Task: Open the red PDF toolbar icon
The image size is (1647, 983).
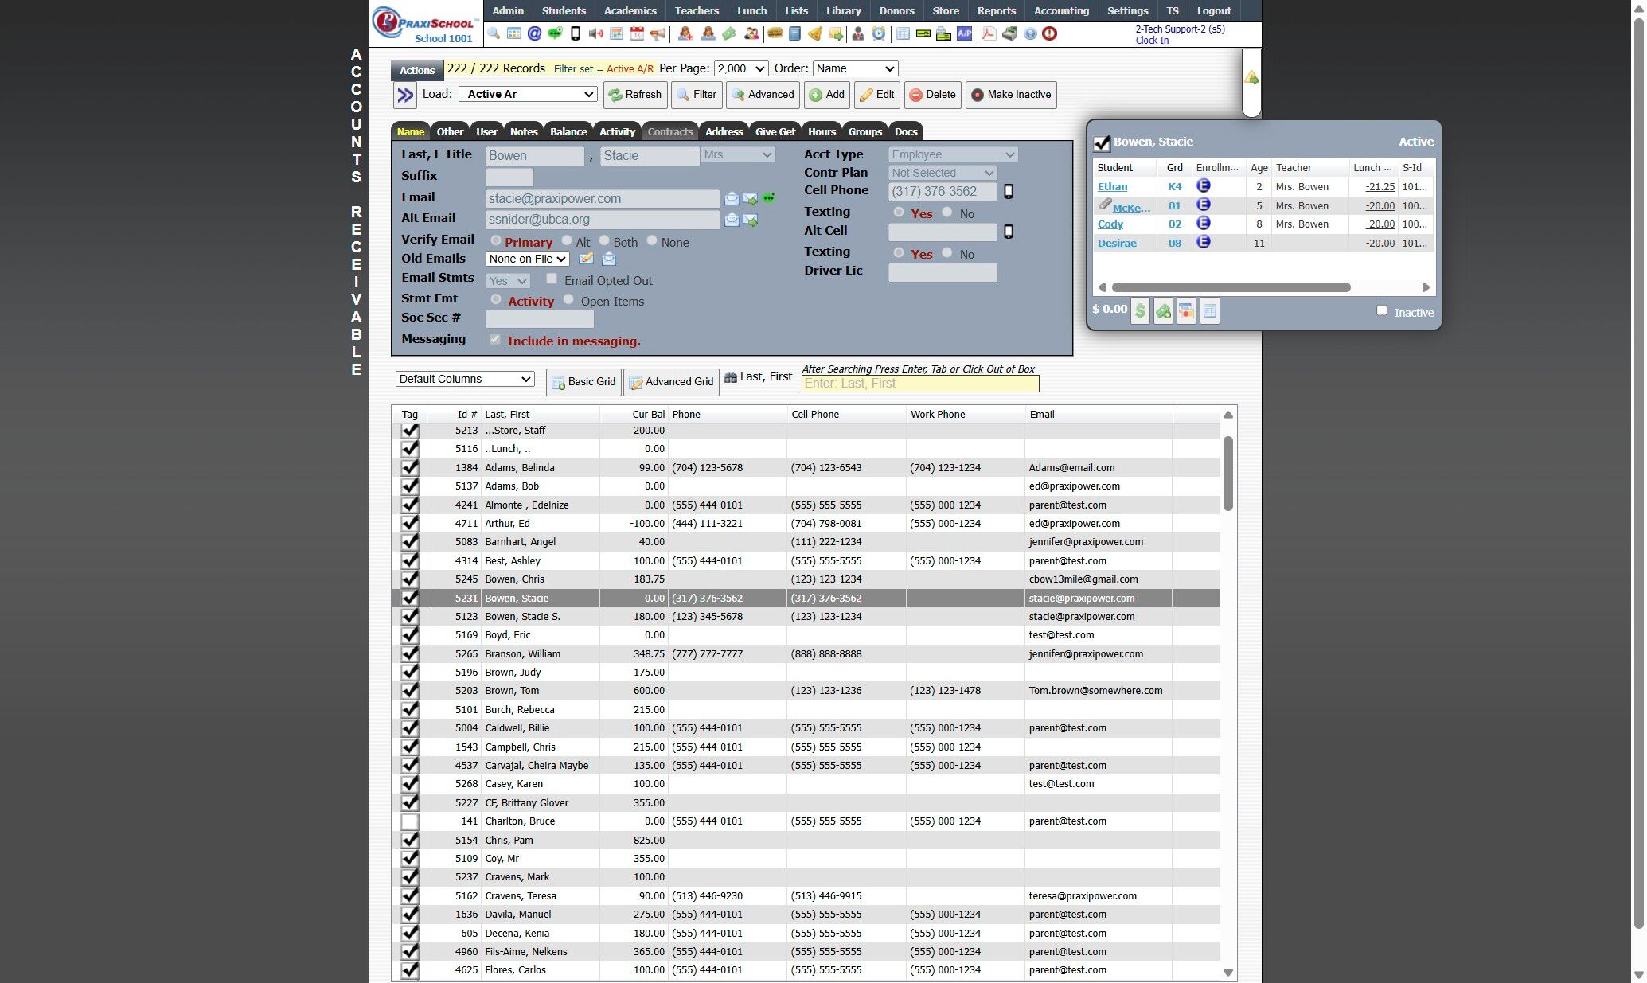Action: click(988, 34)
